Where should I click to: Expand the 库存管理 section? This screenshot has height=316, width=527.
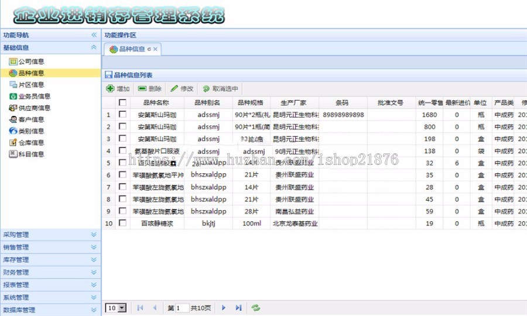click(94, 260)
